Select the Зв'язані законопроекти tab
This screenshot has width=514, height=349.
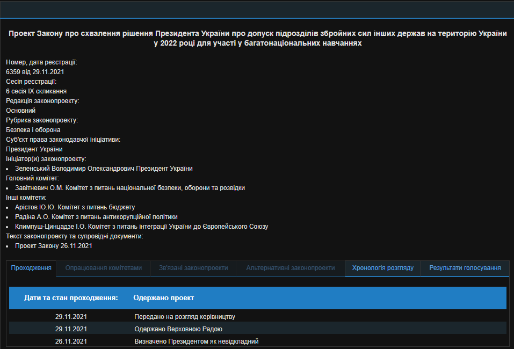point(193,268)
